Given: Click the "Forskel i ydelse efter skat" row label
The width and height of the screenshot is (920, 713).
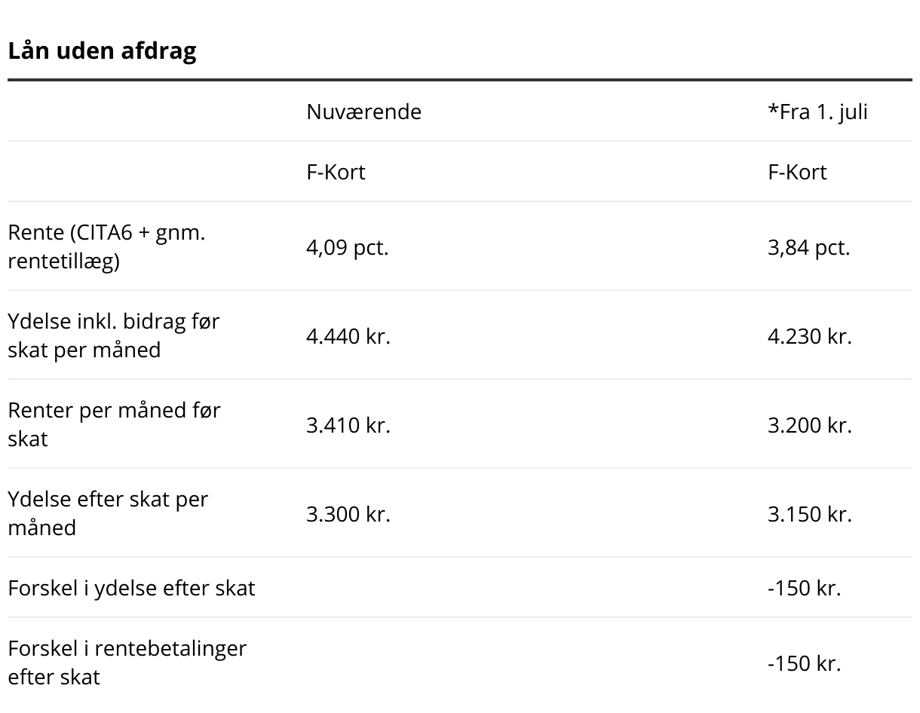Looking at the screenshot, I should point(131,588).
